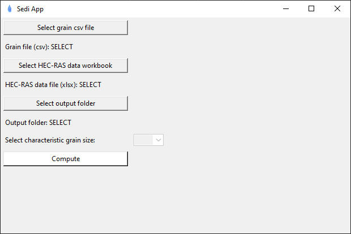
Task: Click the 'HEC-RAS data file (xlsx): SELECT' label
Action: point(53,85)
